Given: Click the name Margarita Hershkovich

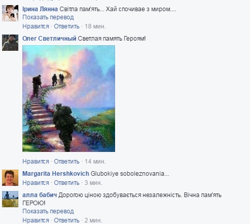Looking at the screenshot, I should [x=55, y=174].
